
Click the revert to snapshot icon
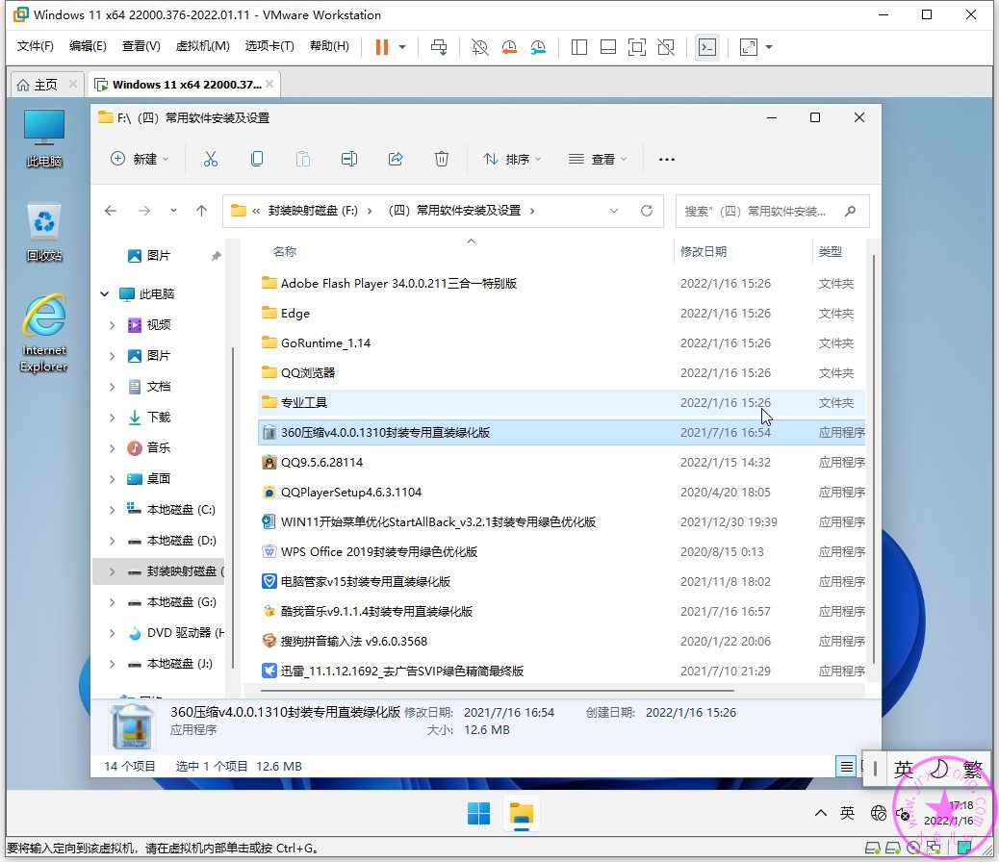coord(509,47)
